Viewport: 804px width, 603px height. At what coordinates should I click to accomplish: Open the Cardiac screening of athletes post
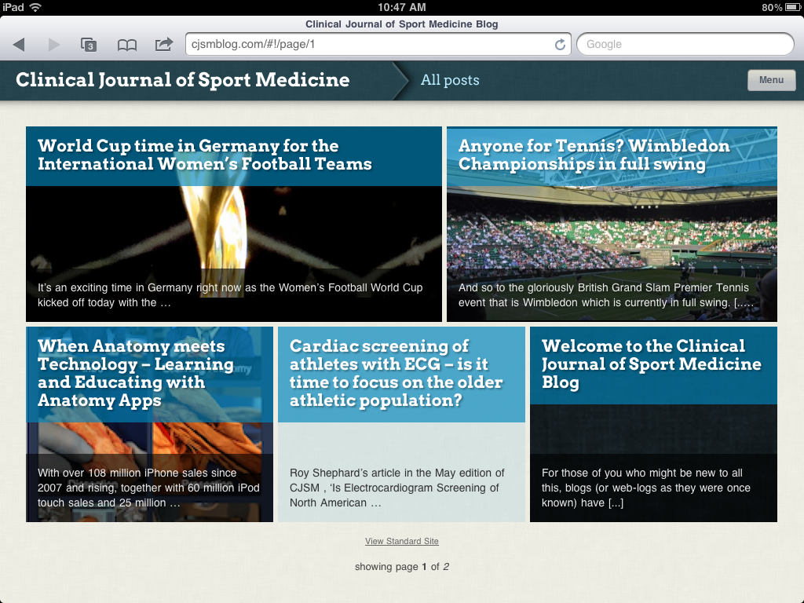click(x=396, y=373)
